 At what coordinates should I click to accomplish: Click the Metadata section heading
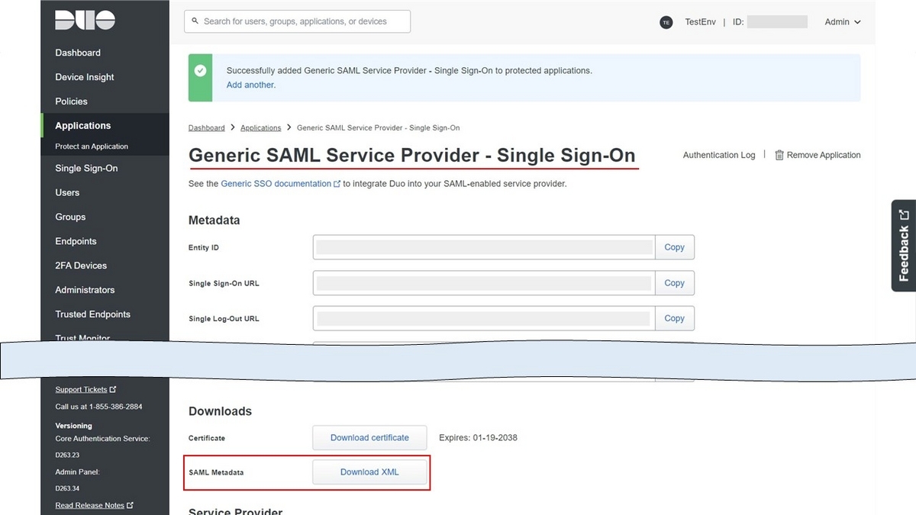214,220
